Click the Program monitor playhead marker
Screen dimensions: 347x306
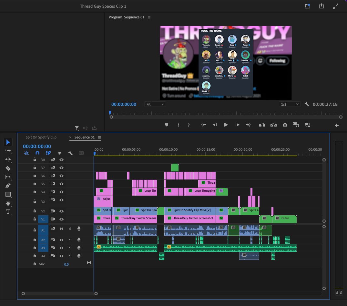tap(110, 113)
